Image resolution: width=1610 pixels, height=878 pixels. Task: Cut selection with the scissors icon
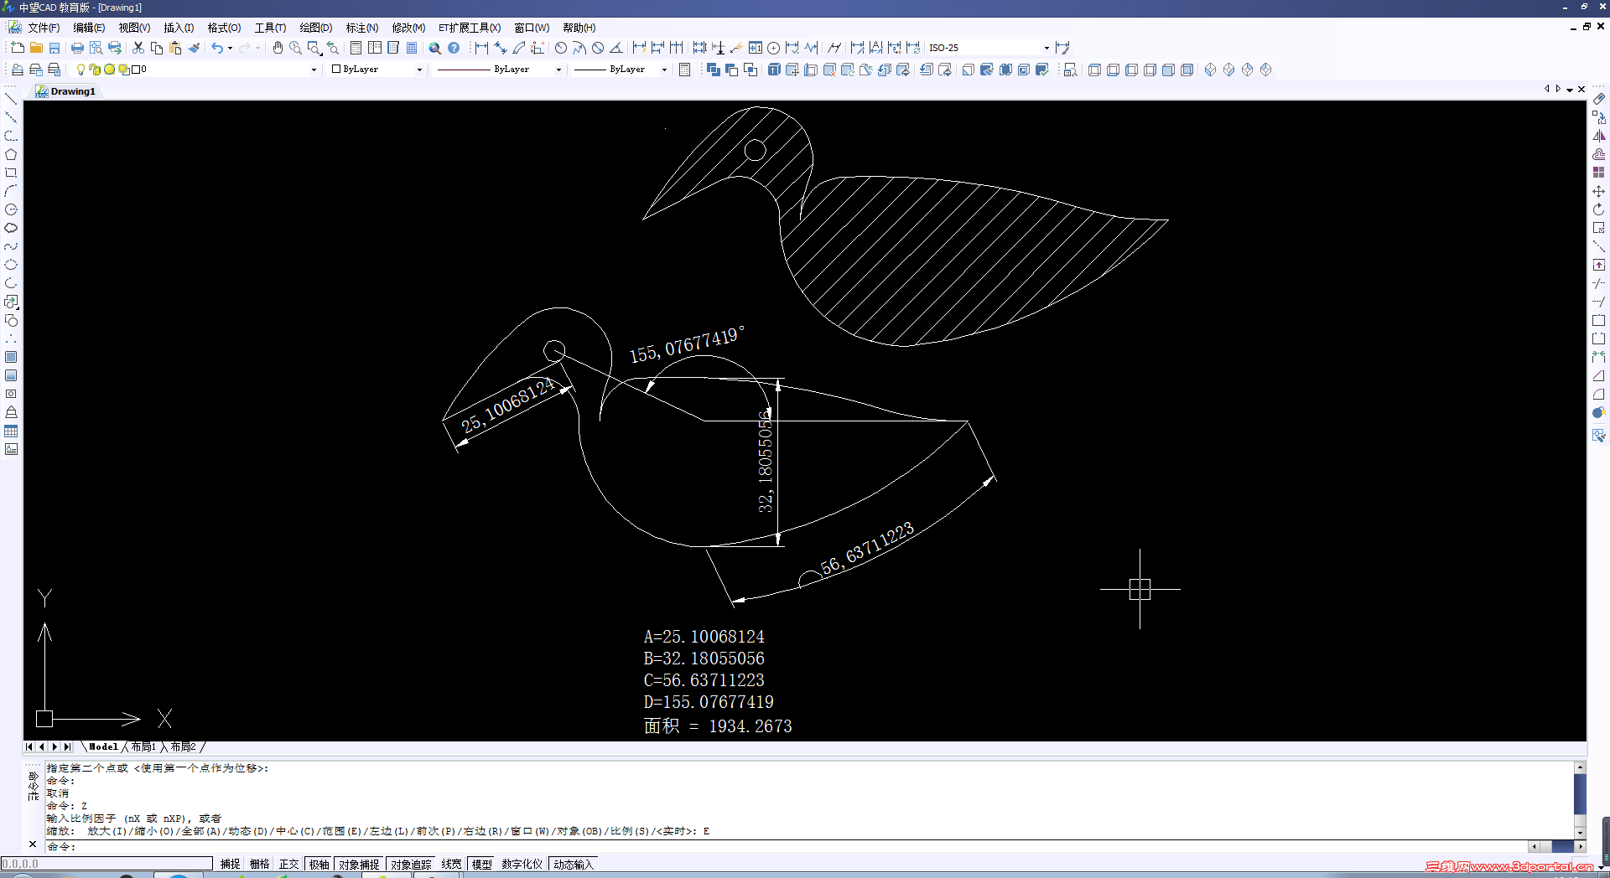tap(138, 48)
